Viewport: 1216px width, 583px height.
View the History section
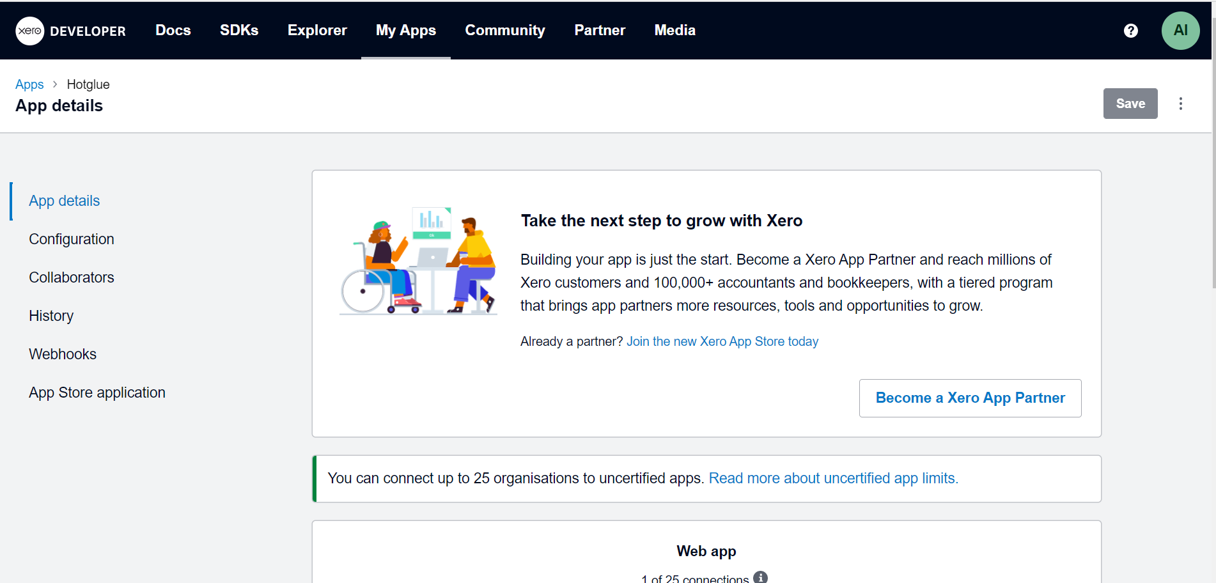click(51, 316)
